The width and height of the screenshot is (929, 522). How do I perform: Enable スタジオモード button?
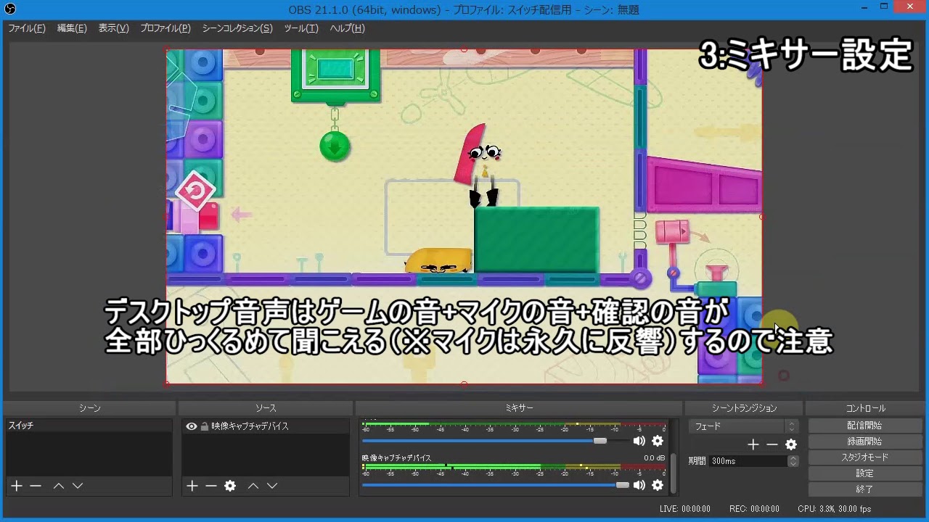pos(864,457)
